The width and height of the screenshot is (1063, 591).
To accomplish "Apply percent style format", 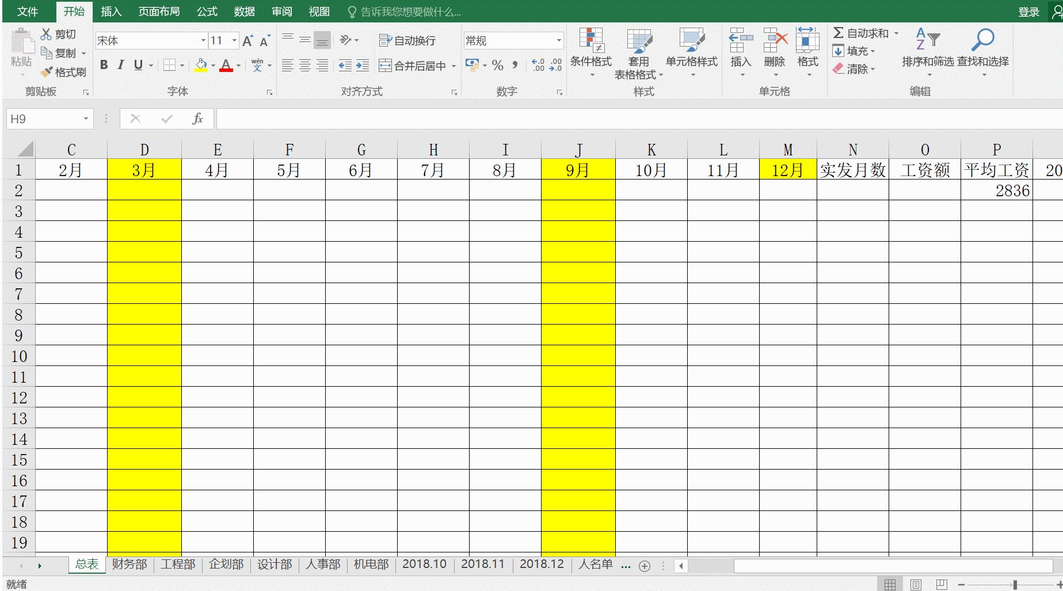I will click(x=498, y=66).
